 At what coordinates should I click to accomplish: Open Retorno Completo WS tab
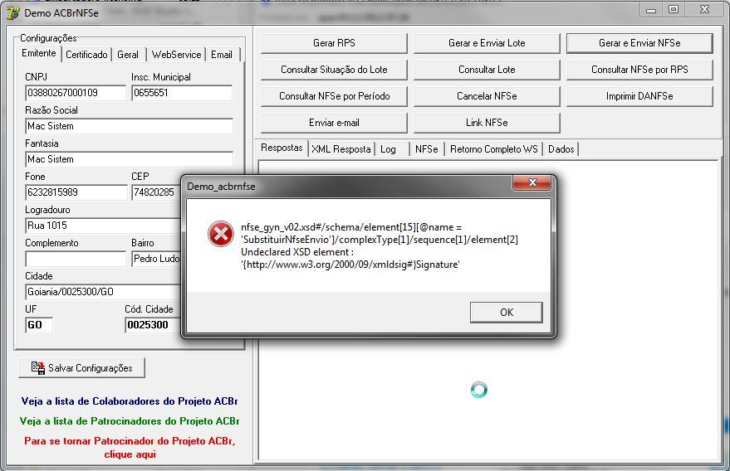493,149
